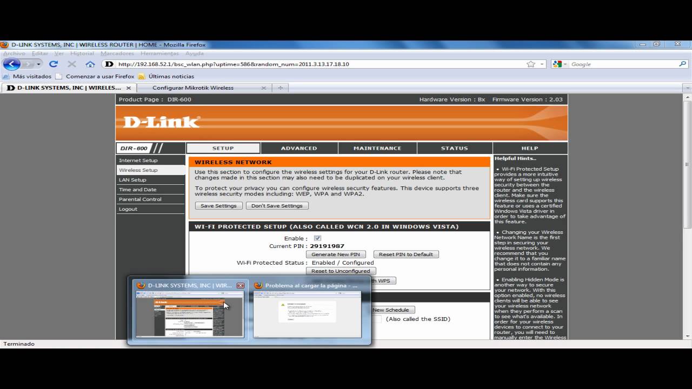Click Generate New PIN
This screenshot has width=692, height=389.
[336, 254]
